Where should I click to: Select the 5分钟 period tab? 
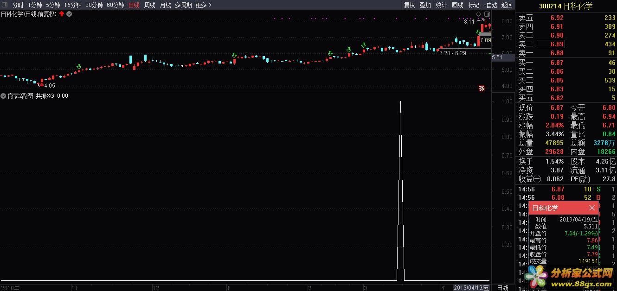pyautogui.click(x=53, y=5)
